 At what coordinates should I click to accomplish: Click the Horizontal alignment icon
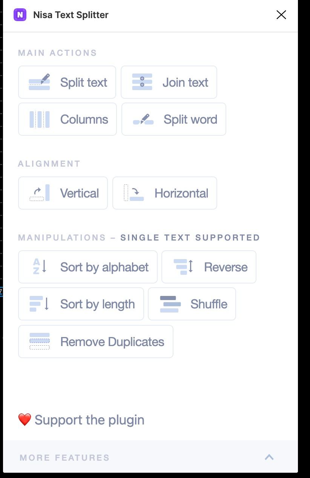[134, 193]
